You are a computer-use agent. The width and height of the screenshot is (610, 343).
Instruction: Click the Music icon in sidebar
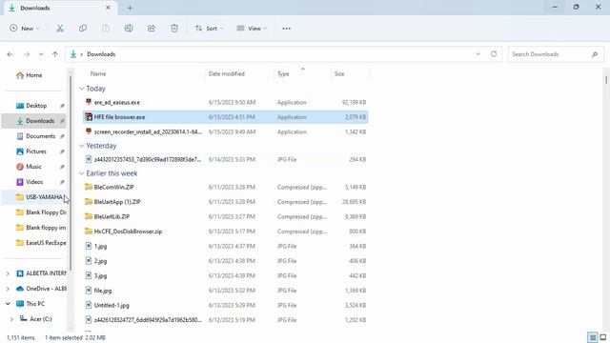coord(20,167)
